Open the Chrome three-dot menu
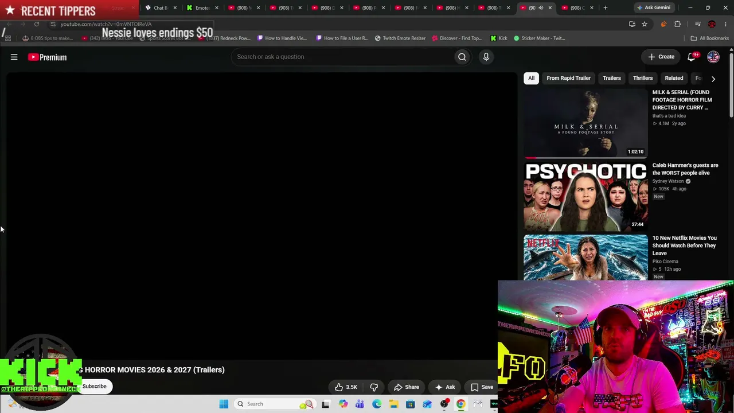Screen dimensions: 734x413 (725, 24)
